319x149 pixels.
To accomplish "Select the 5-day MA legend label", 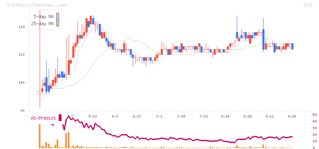I will pos(43,17).
